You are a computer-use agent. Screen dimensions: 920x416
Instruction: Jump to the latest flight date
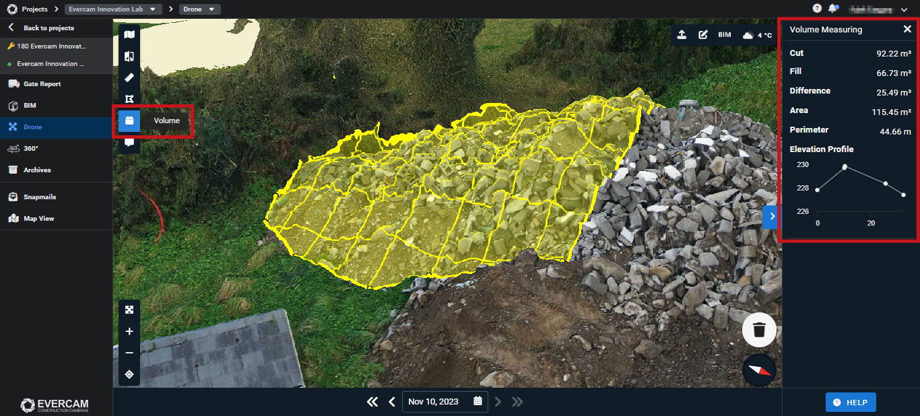(517, 402)
